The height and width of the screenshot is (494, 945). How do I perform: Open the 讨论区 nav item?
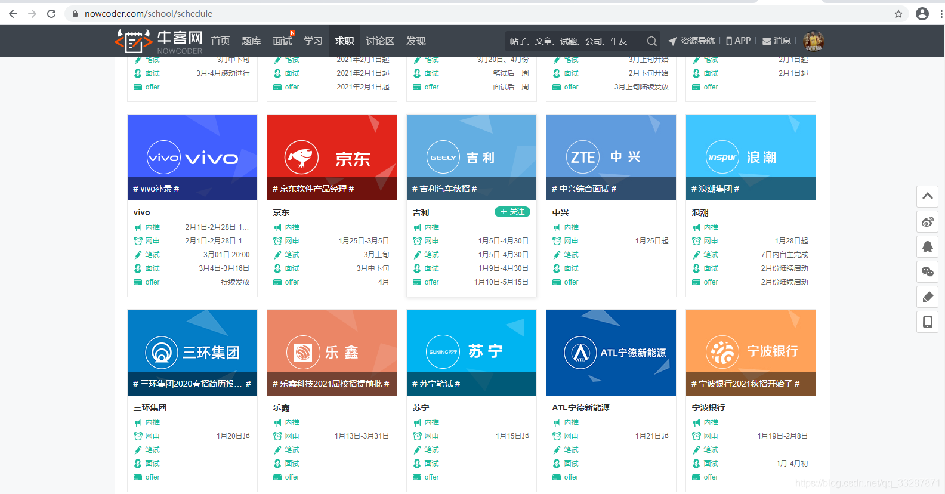(380, 41)
